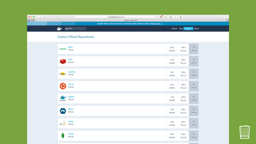The width and height of the screenshot is (256, 144).
Task: Open the mongo repository link
Action: [71, 134]
